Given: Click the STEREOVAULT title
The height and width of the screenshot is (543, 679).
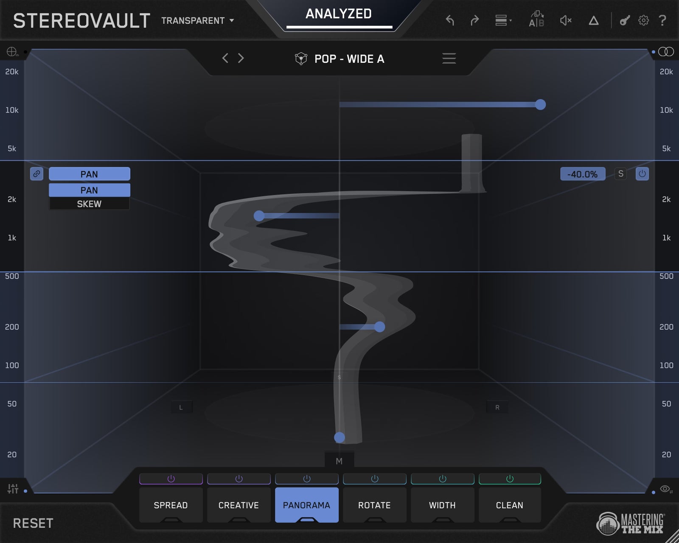Looking at the screenshot, I should pos(81,21).
